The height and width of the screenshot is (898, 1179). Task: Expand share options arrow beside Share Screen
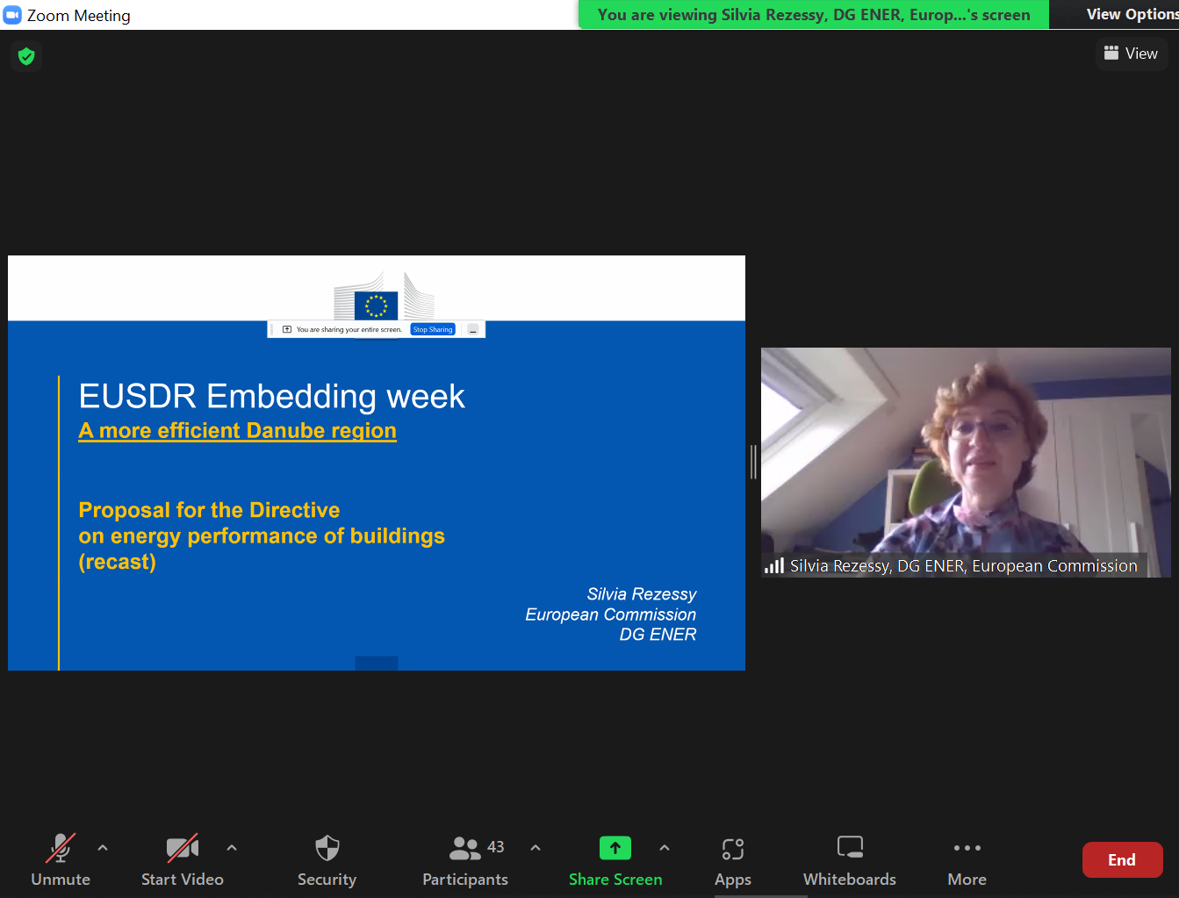tap(665, 848)
